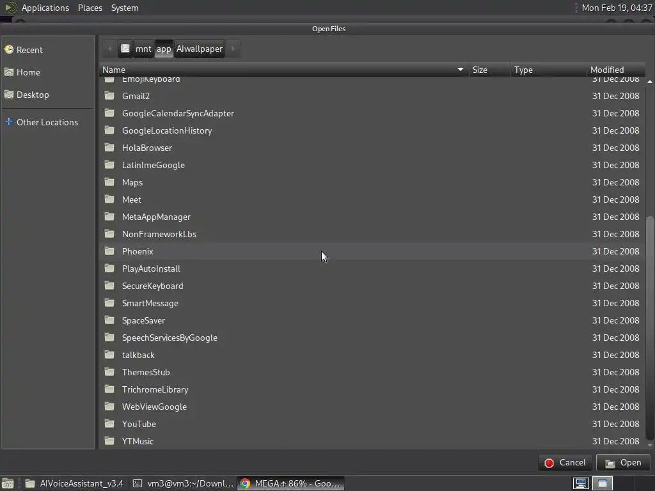Select the Maps folder name
The image size is (655, 491).
132,182
